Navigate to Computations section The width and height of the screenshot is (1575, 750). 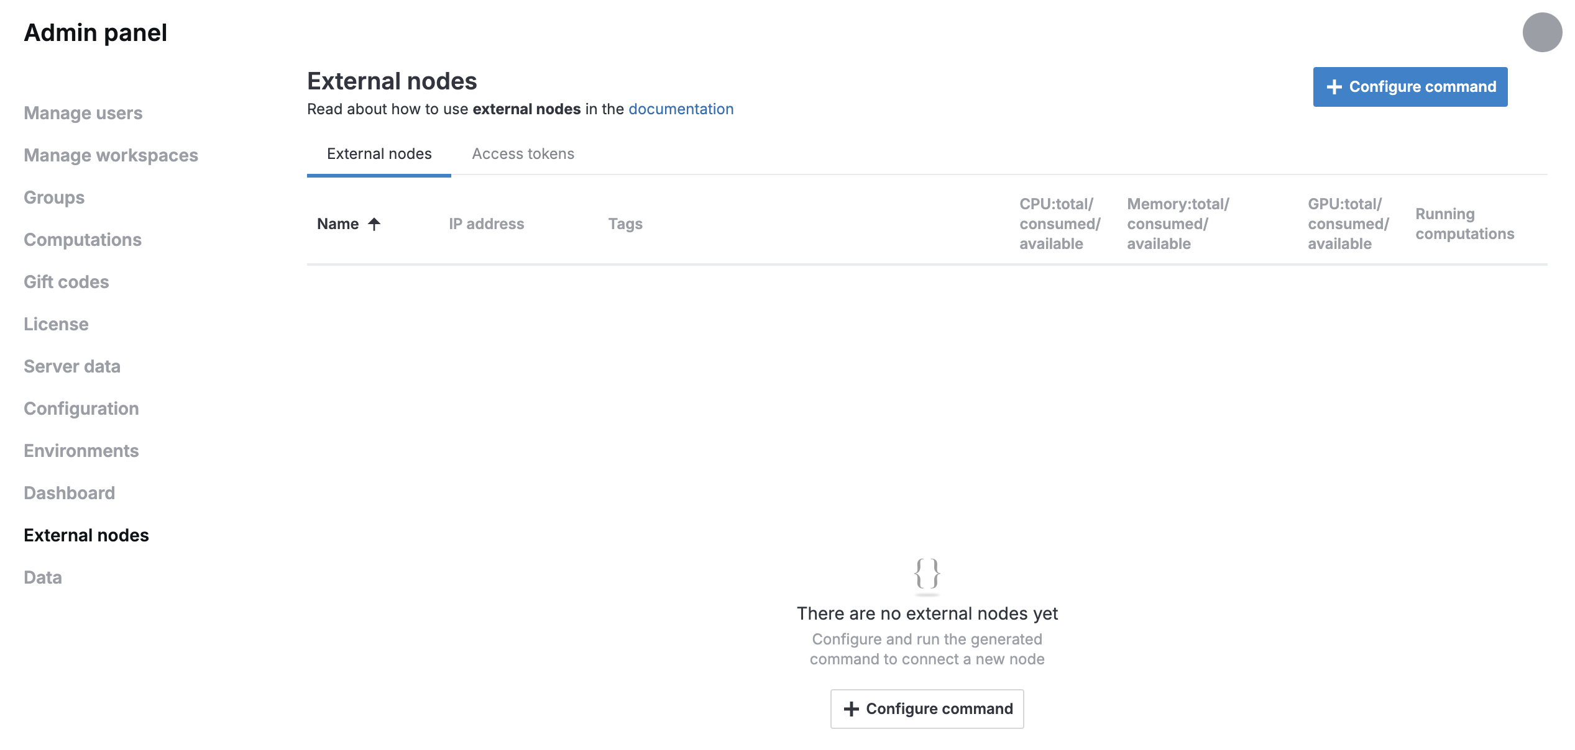point(83,239)
